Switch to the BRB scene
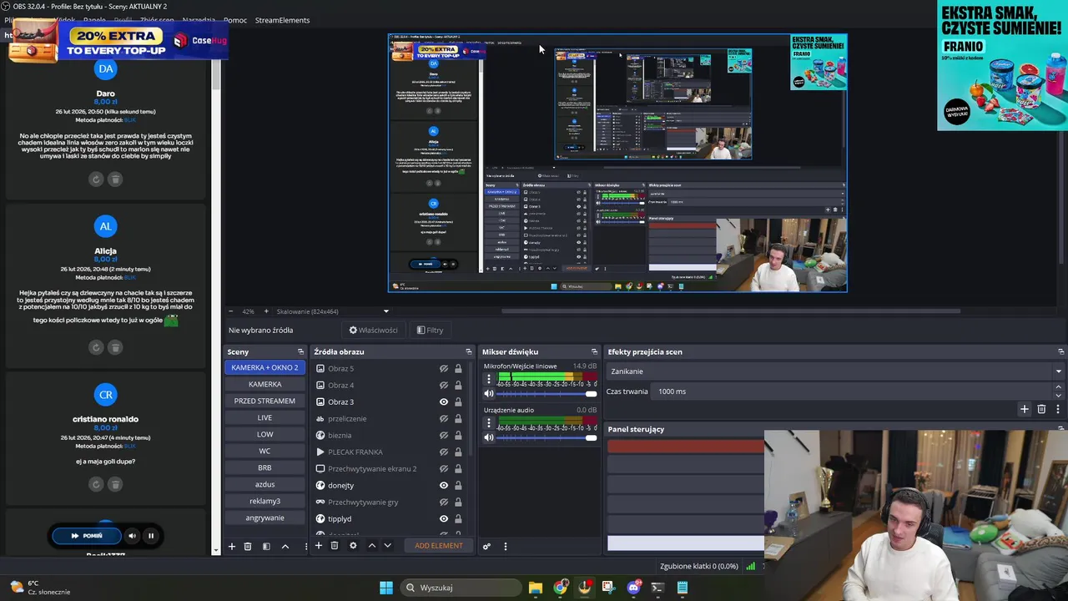The height and width of the screenshot is (601, 1068). [264, 467]
